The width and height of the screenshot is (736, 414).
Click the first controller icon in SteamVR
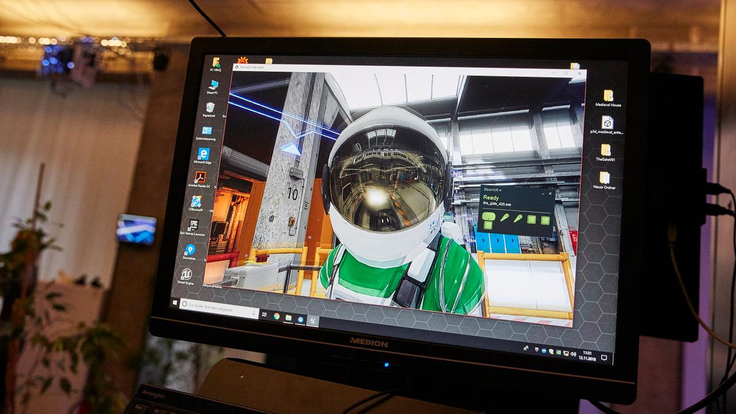click(504, 217)
